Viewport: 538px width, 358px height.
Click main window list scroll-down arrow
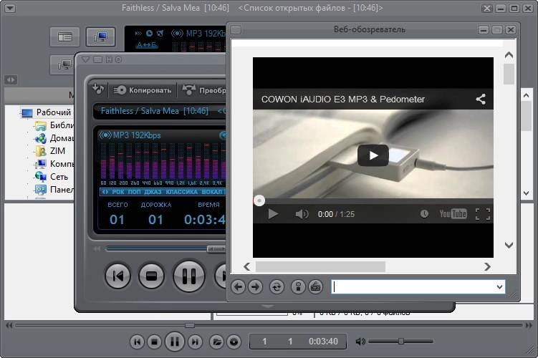527,193
